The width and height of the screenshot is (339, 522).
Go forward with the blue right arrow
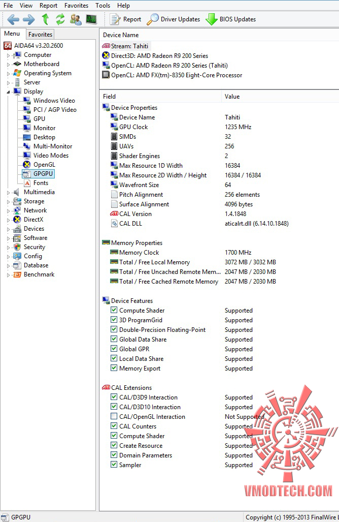point(29,19)
